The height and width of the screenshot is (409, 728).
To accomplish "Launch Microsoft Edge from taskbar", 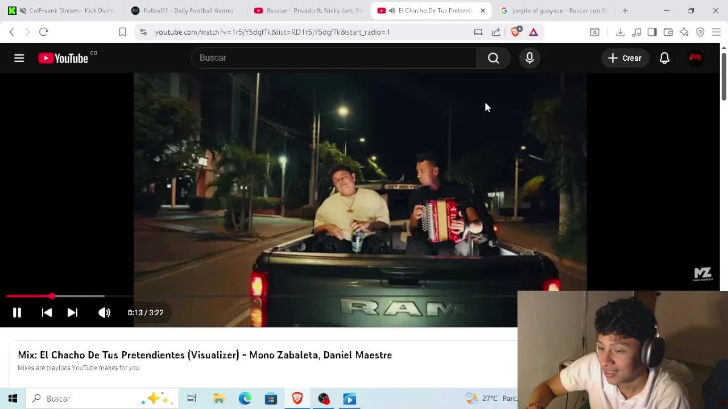I will 245,399.
